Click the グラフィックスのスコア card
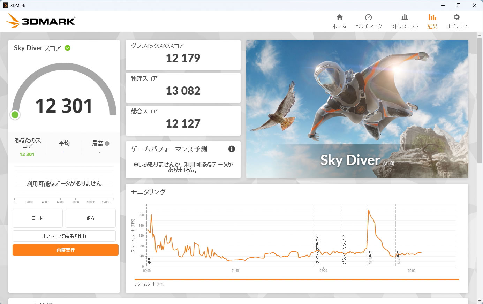This screenshot has width=483, height=304. pyautogui.click(x=183, y=55)
